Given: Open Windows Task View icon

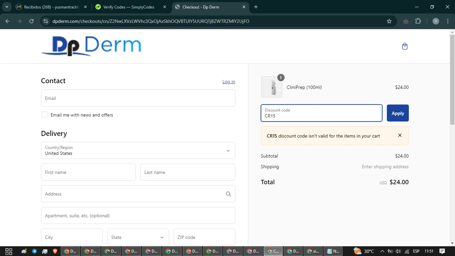Looking at the screenshot, I should (x=9, y=251).
